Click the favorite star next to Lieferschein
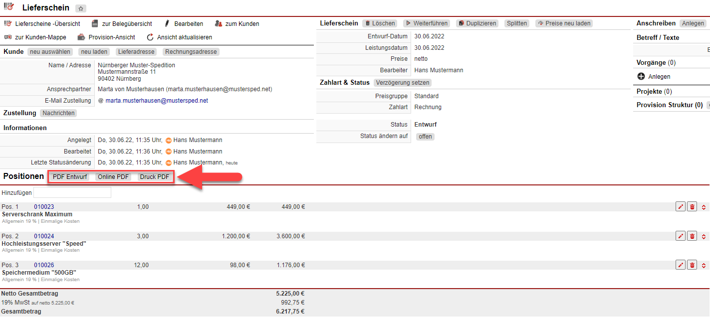 (81, 8)
